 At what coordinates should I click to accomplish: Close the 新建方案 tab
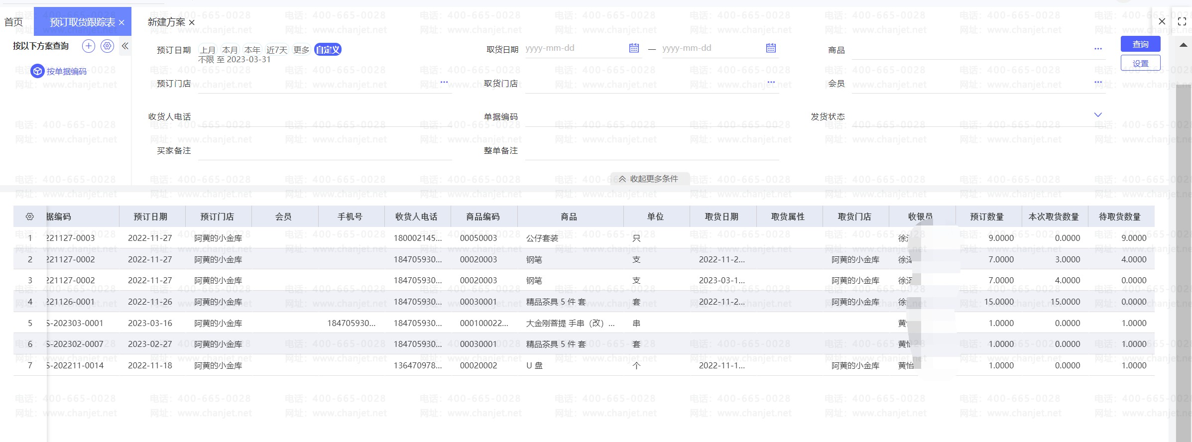tap(192, 22)
